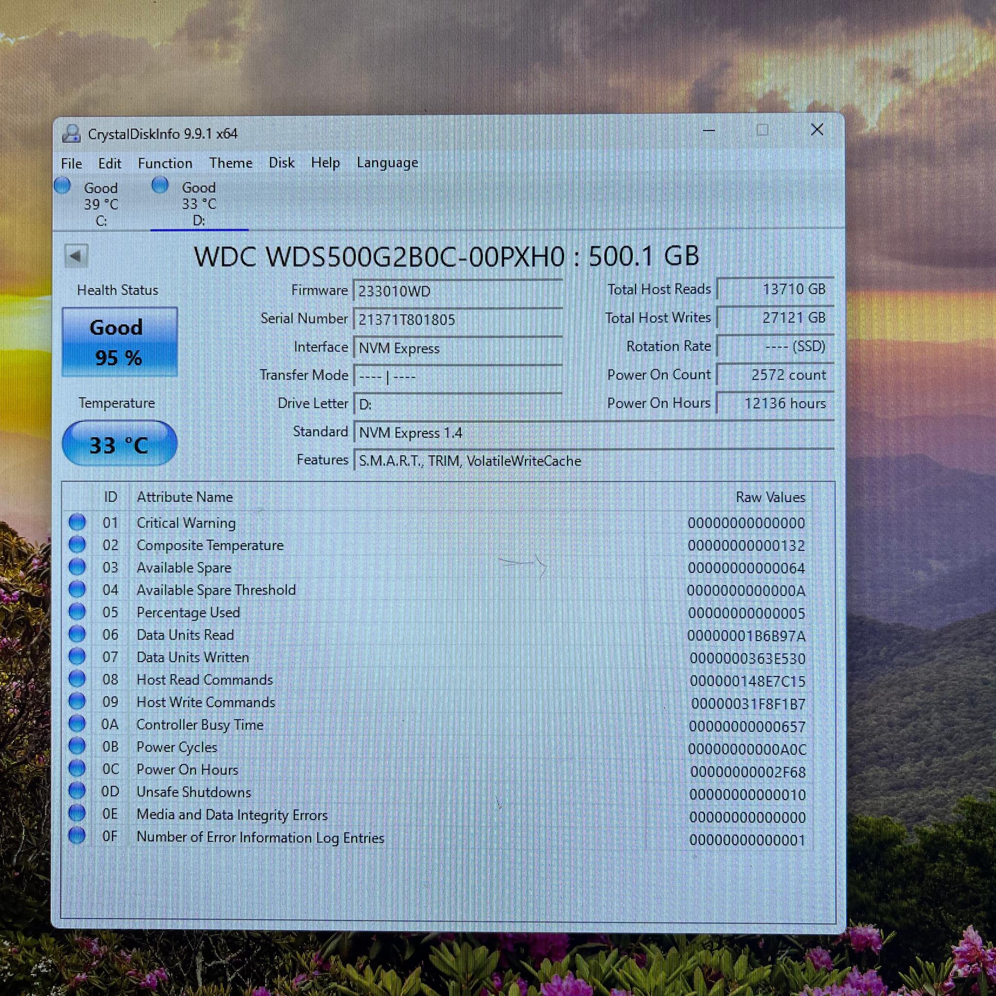Click the Raw Values column header
This screenshot has width=996, height=996.
(770, 497)
